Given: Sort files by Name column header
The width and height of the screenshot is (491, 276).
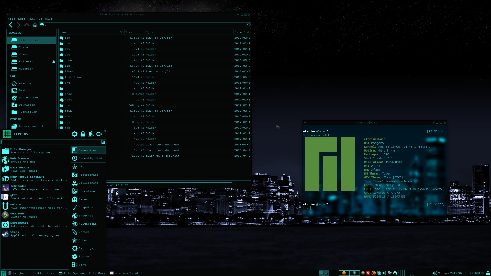Looking at the screenshot, I should coord(91,32).
